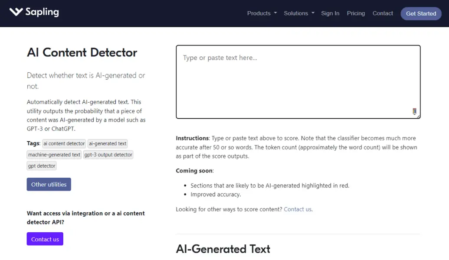This screenshot has width=449, height=260.
Task: Click the 'AI Content Detector' heading
Action: [82, 52]
